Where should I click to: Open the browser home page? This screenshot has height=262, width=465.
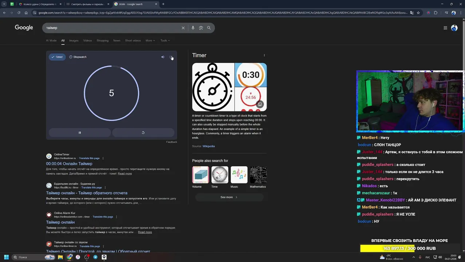point(26,13)
